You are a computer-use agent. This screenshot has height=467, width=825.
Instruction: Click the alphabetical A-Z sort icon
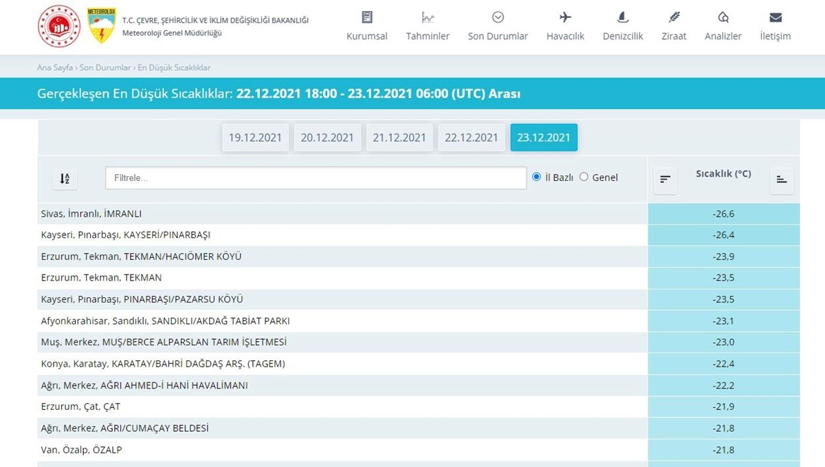(65, 178)
